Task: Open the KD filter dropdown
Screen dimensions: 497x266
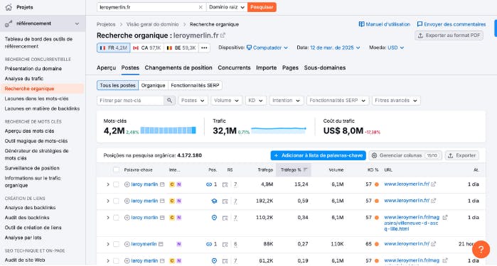Action: point(255,100)
